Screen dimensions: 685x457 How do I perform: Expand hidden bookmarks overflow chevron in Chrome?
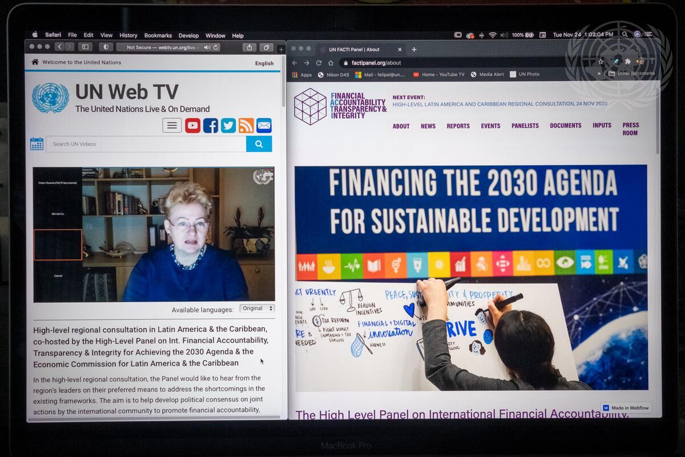click(x=599, y=74)
